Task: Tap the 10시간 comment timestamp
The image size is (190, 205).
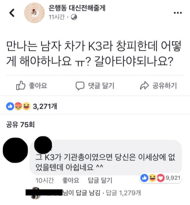Action: [45, 181]
